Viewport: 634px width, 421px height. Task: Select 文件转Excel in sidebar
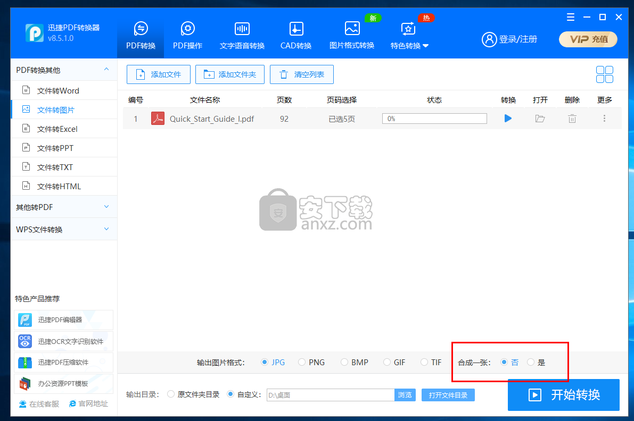tap(64, 129)
